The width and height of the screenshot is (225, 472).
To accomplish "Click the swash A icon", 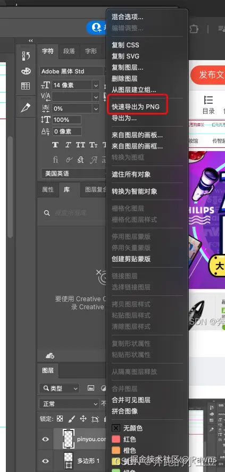I will point(94,160).
